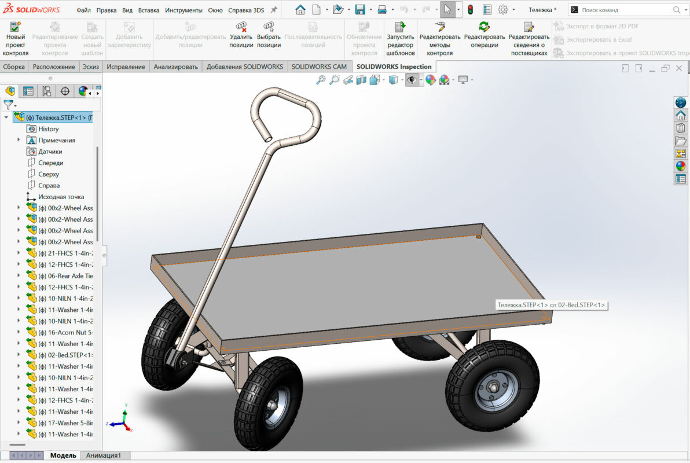Open the Design Library task pane tab
Viewport: 690px width, 463px height.
click(x=681, y=127)
